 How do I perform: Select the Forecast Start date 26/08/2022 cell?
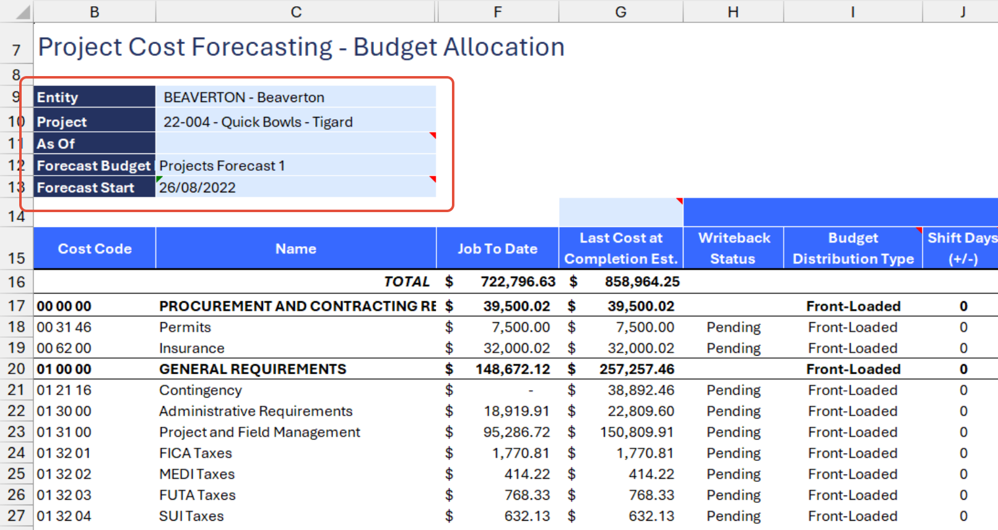(295, 187)
